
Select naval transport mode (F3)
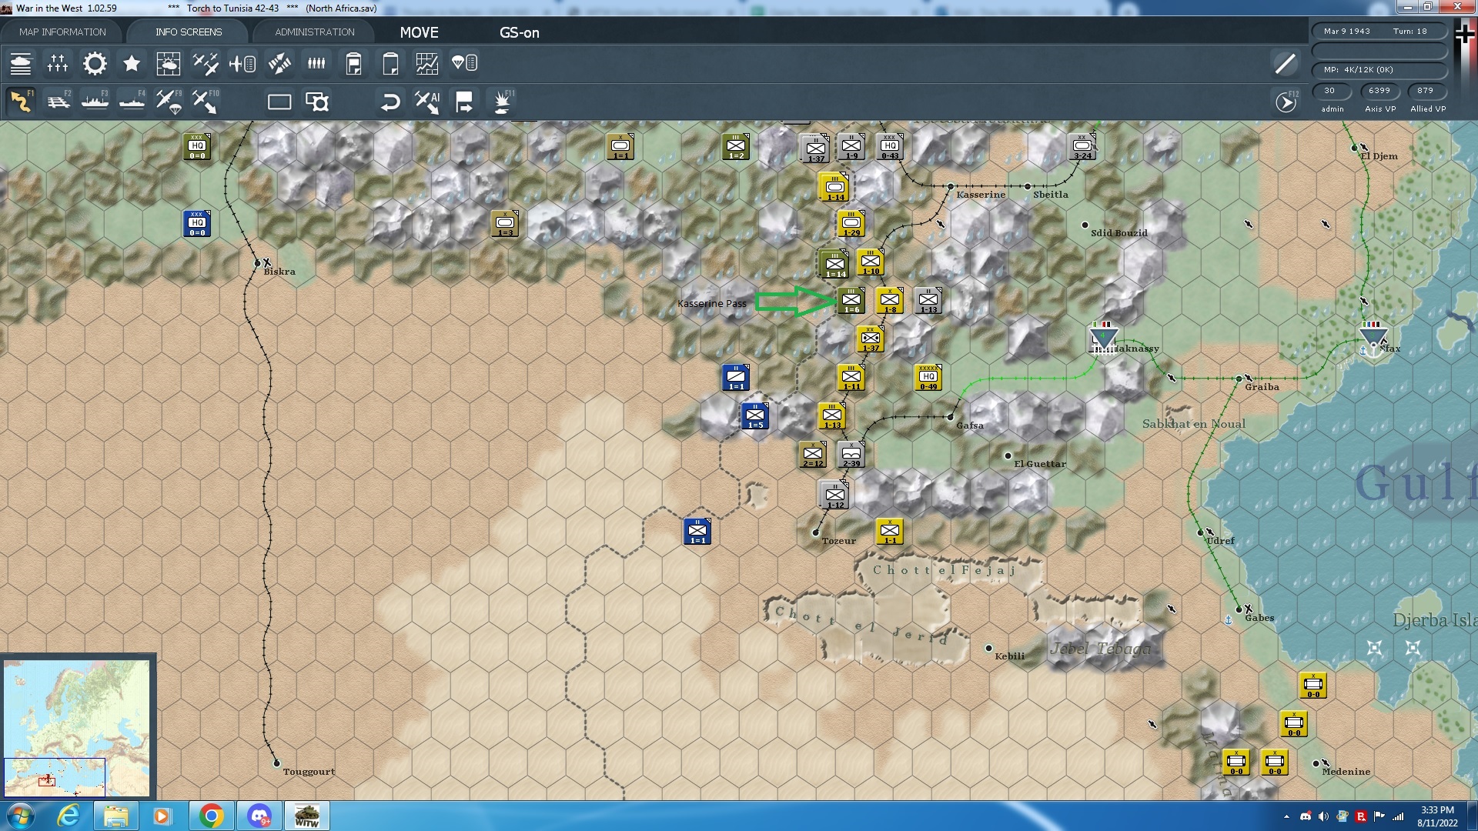pos(95,102)
